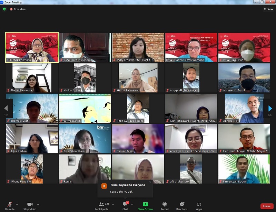Go to previous gallery page with left arrow

pos(6,109)
